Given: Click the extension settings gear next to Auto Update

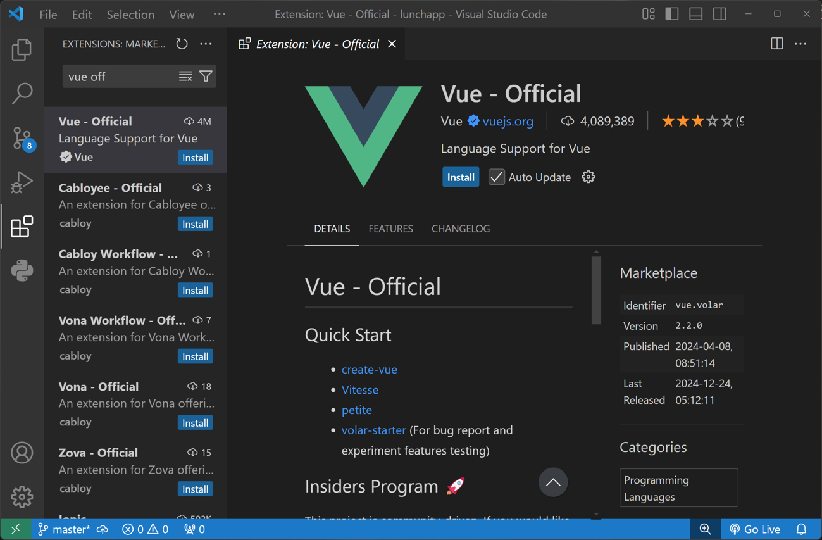Looking at the screenshot, I should [x=588, y=177].
